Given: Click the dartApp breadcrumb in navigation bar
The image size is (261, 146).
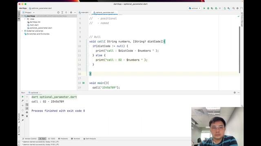Looking at the screenshot, I should click(x=23, y=8).
